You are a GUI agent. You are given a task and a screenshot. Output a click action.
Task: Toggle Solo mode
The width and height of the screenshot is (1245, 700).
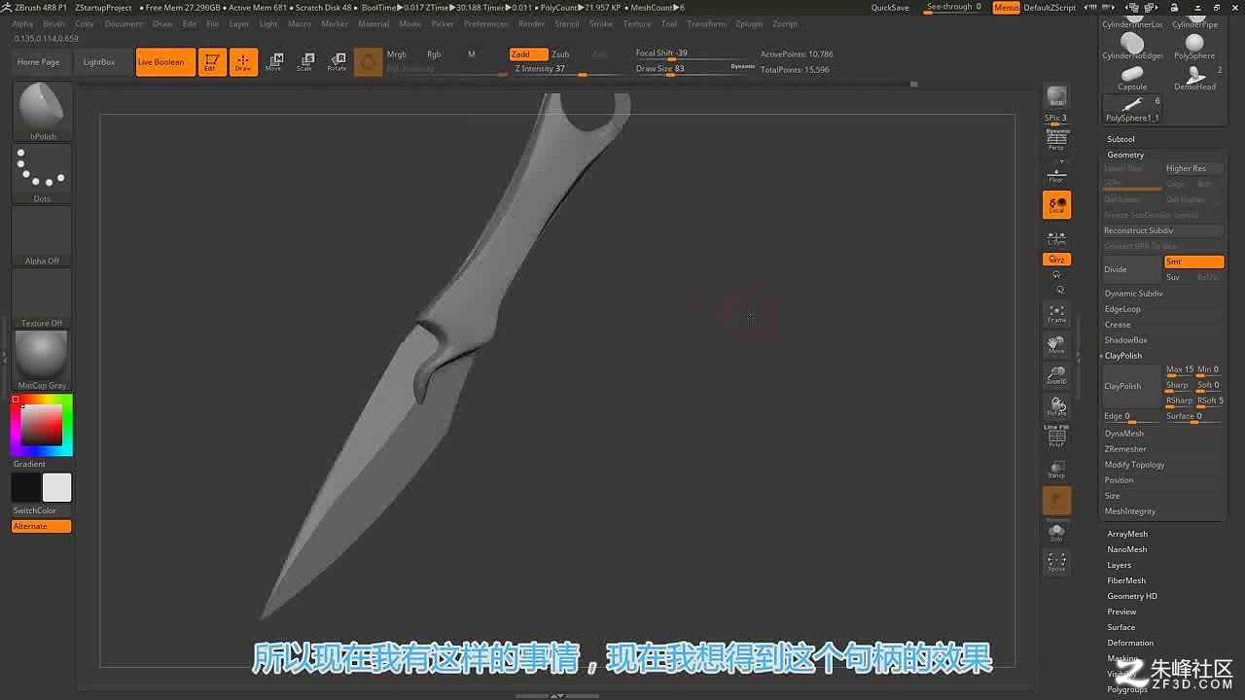click(x=1056, y=531)
